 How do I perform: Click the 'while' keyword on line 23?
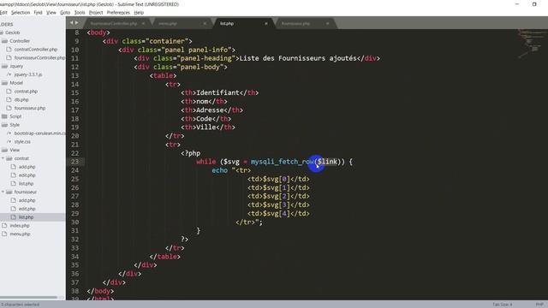pos(205,162)
